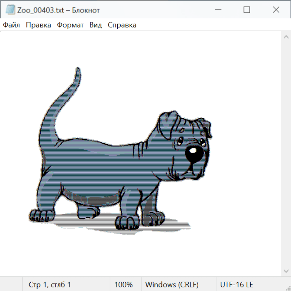Open the Формат menu
291x291 pixels.
[x=70, y=25]
